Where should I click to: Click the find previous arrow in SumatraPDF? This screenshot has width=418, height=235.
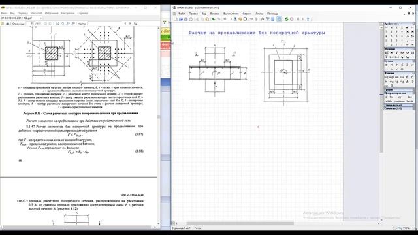pos(125,23)
